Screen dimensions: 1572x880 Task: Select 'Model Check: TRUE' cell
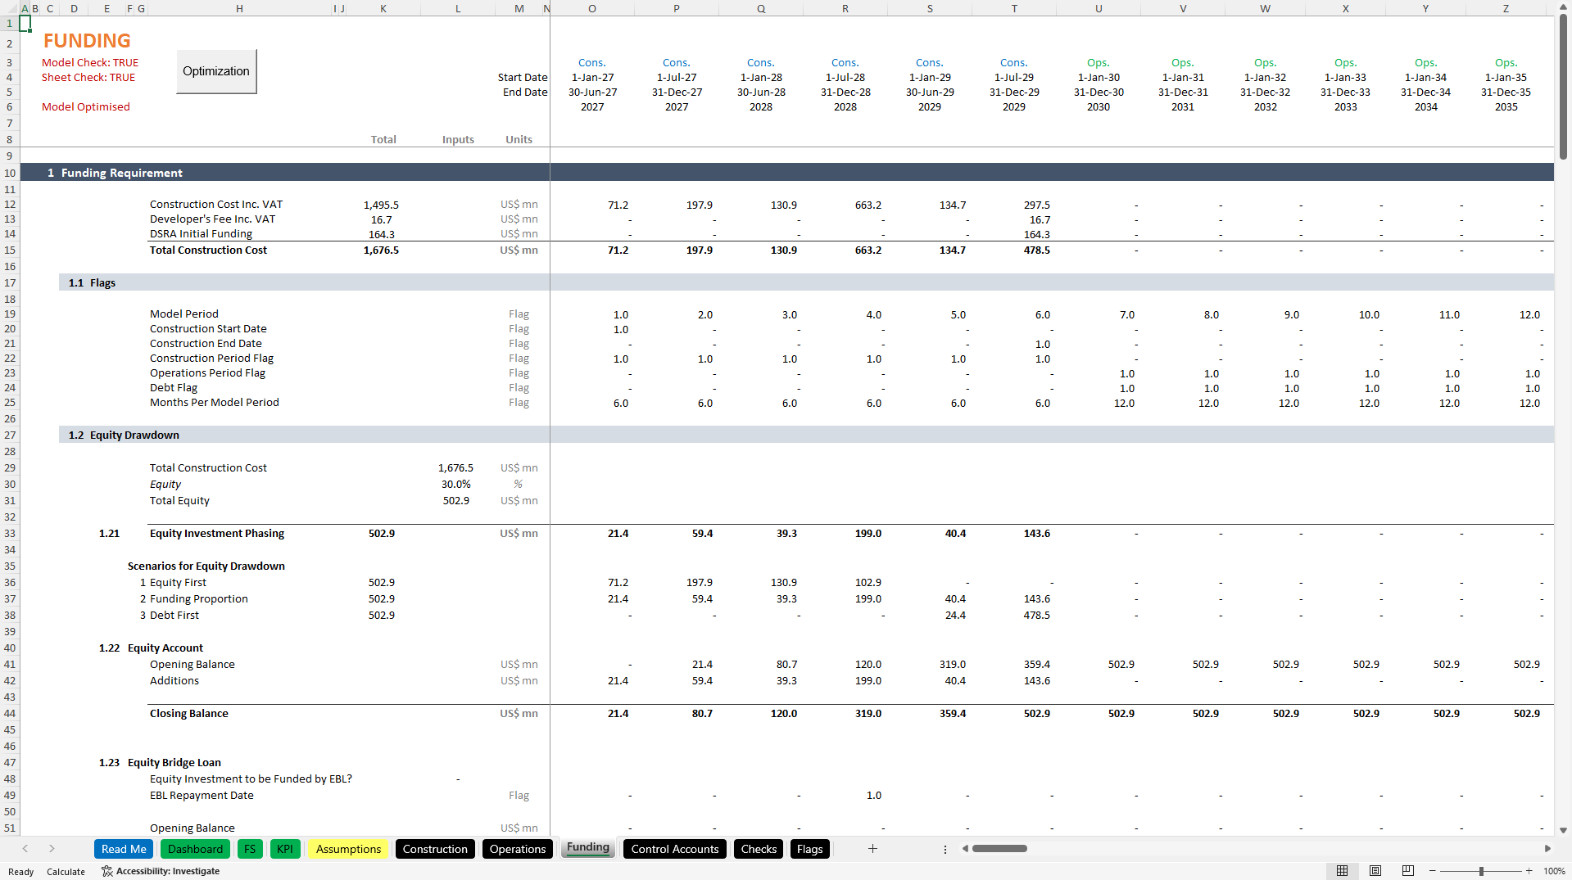(x=90, y=63)
